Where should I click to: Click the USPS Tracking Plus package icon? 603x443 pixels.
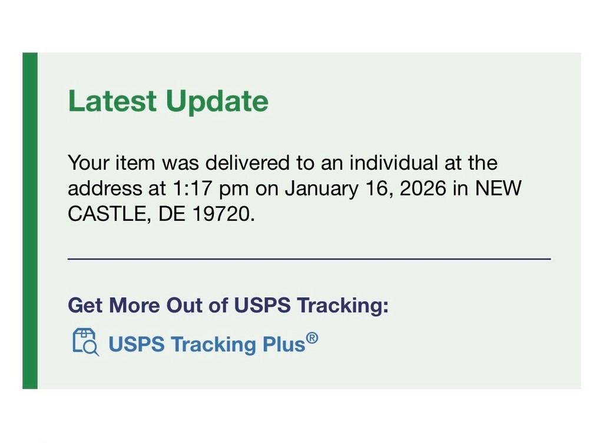point(85,343)
